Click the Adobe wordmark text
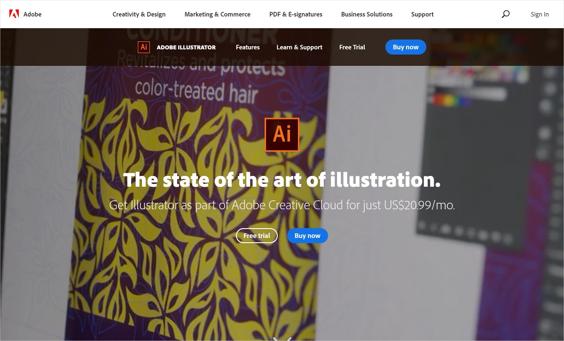This screenshot has height=341, width=564. click(32, 14)
